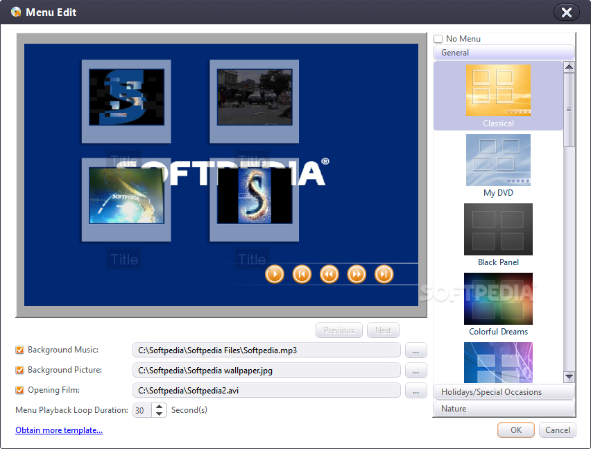
Task: Click the skip-to-previous chapter button in the preview
Action: 302,274
